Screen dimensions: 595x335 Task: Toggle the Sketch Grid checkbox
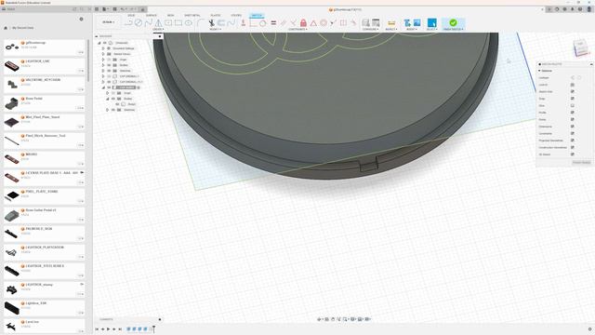[x=573, y=91]
